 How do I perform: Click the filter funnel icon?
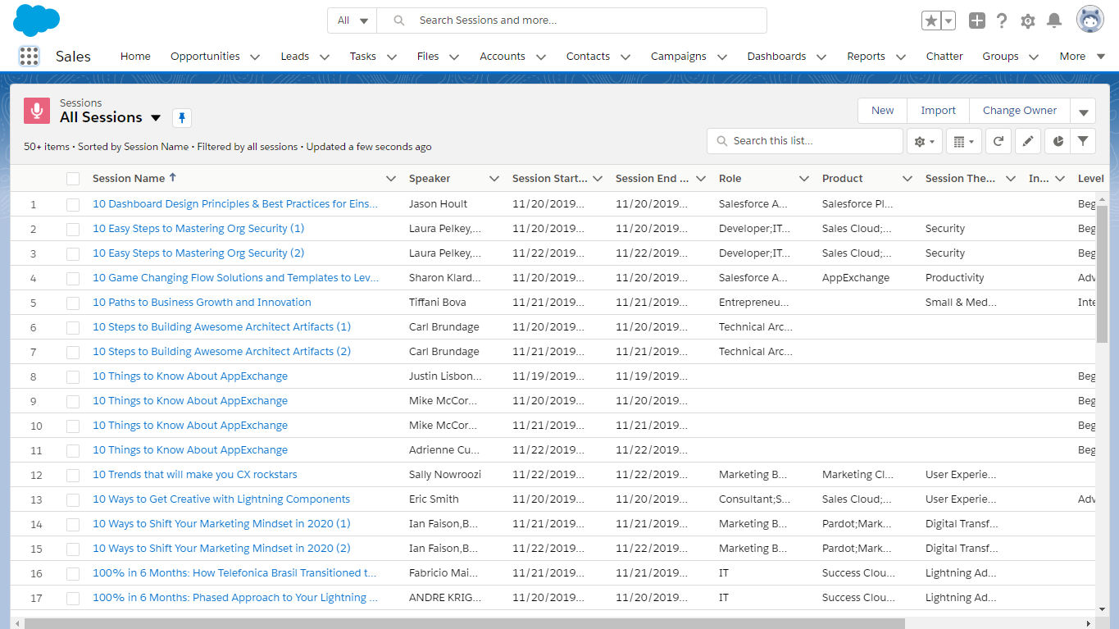[1083, 140]
